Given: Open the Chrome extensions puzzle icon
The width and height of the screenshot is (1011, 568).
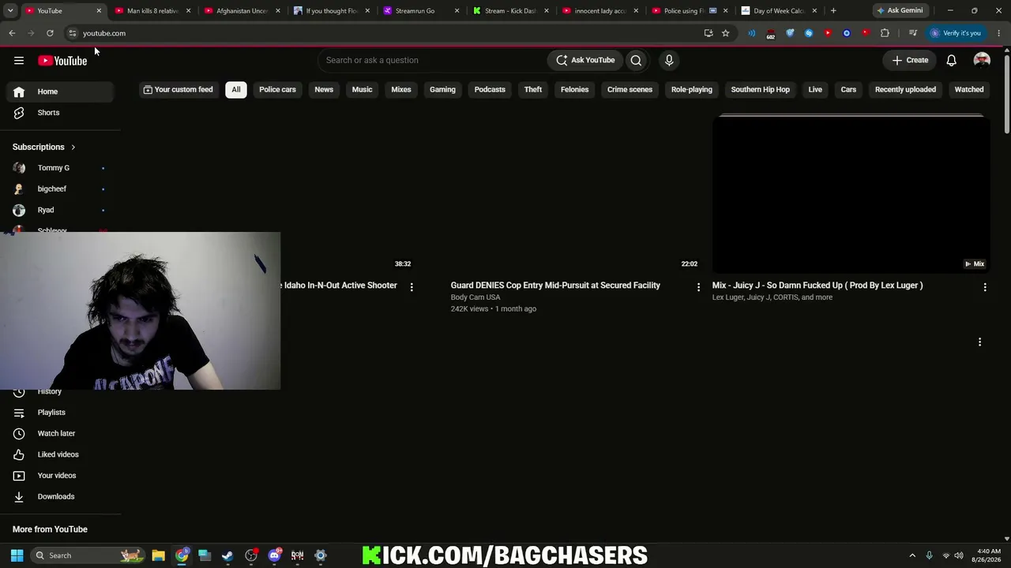Looking at the screenshot, I should tap(885, 33).
